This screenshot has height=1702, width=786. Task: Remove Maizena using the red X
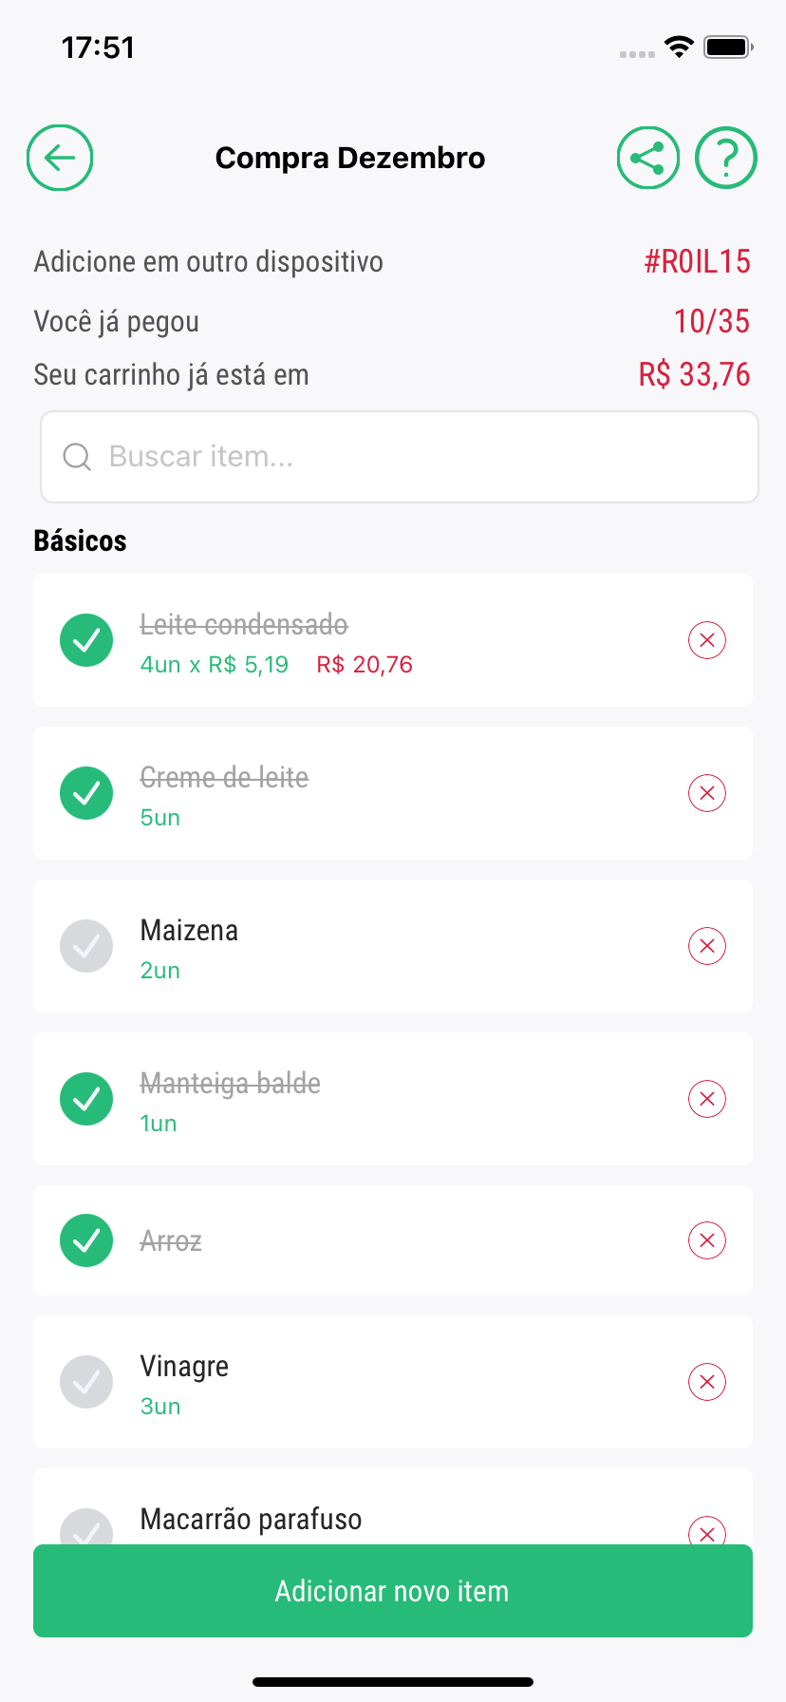(707, 946)
